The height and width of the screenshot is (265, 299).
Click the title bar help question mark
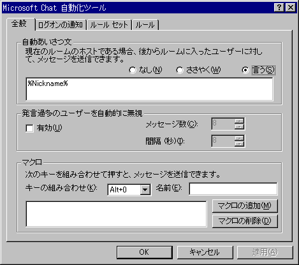coord(279,8)
